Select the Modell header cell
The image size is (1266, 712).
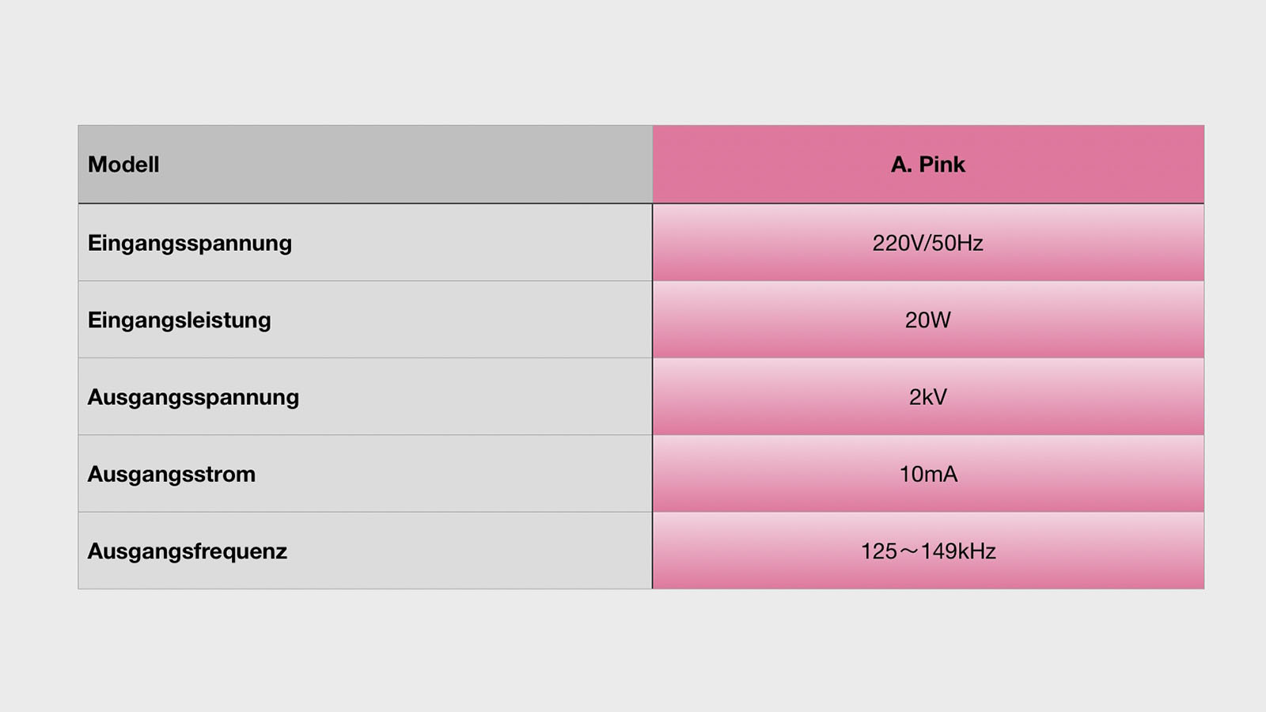pyautogui.click(x=366, y=165)
